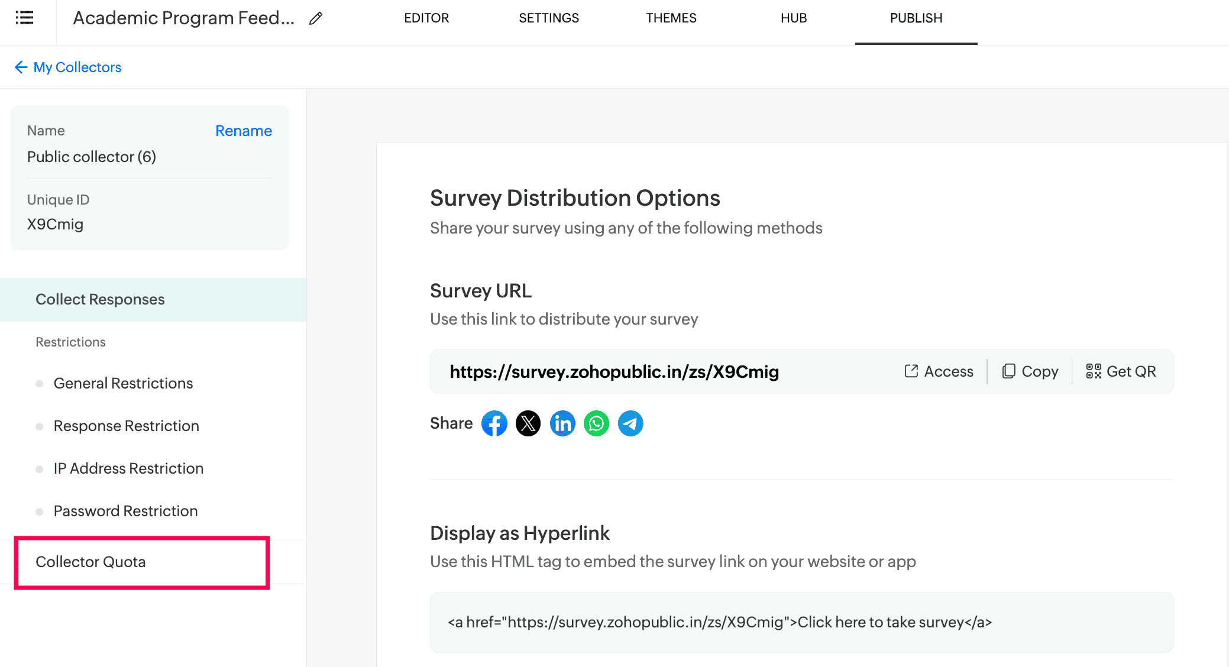The image size is (1229, 667).
Task: Click the Unique ID value X9Cmig
Action: 55,224
